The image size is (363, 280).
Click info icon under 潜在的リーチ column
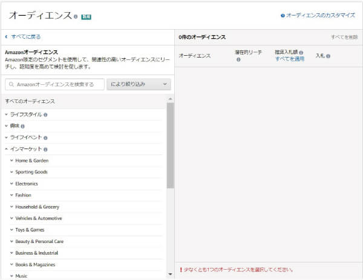[238, 59]
